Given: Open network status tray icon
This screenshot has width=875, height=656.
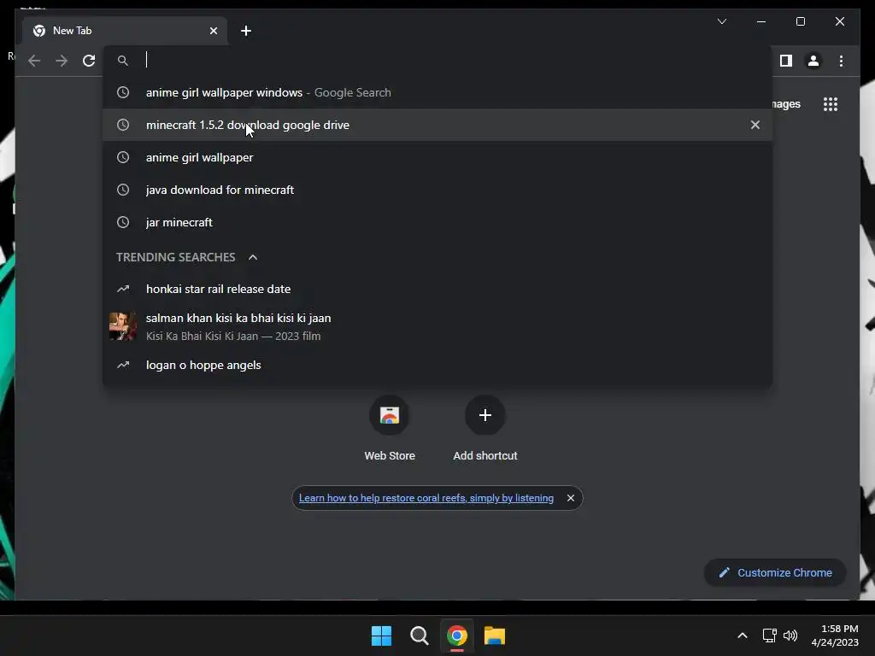Looking at the screenshot, I should click(770, 635).
